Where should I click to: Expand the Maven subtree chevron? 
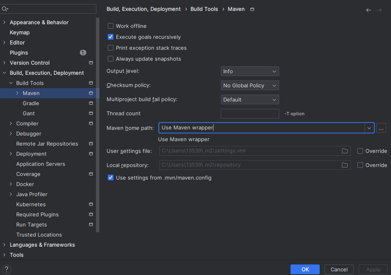[17, 93]
